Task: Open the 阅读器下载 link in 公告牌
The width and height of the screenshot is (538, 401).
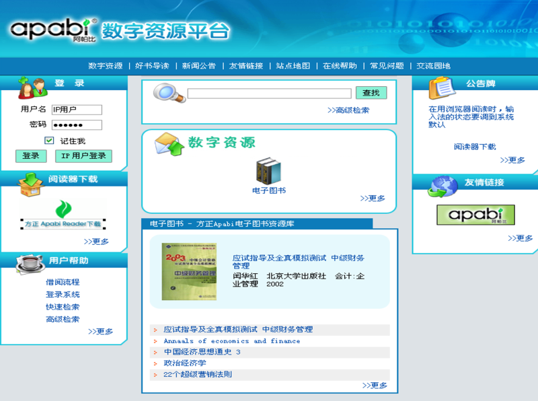Action: (475, 147)
